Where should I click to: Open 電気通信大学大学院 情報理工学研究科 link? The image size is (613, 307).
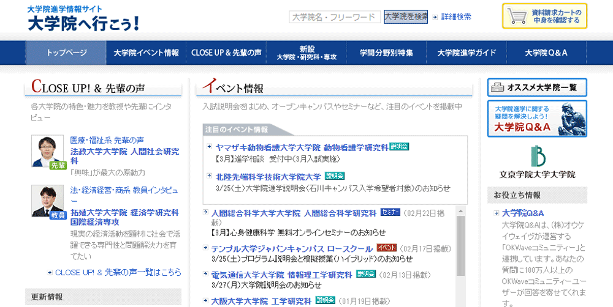[281, 275]
